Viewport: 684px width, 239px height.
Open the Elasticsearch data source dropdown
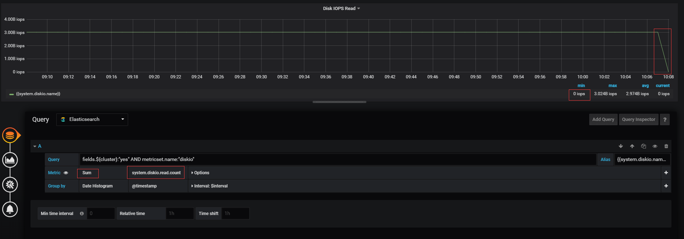click(x=92, y=119)
